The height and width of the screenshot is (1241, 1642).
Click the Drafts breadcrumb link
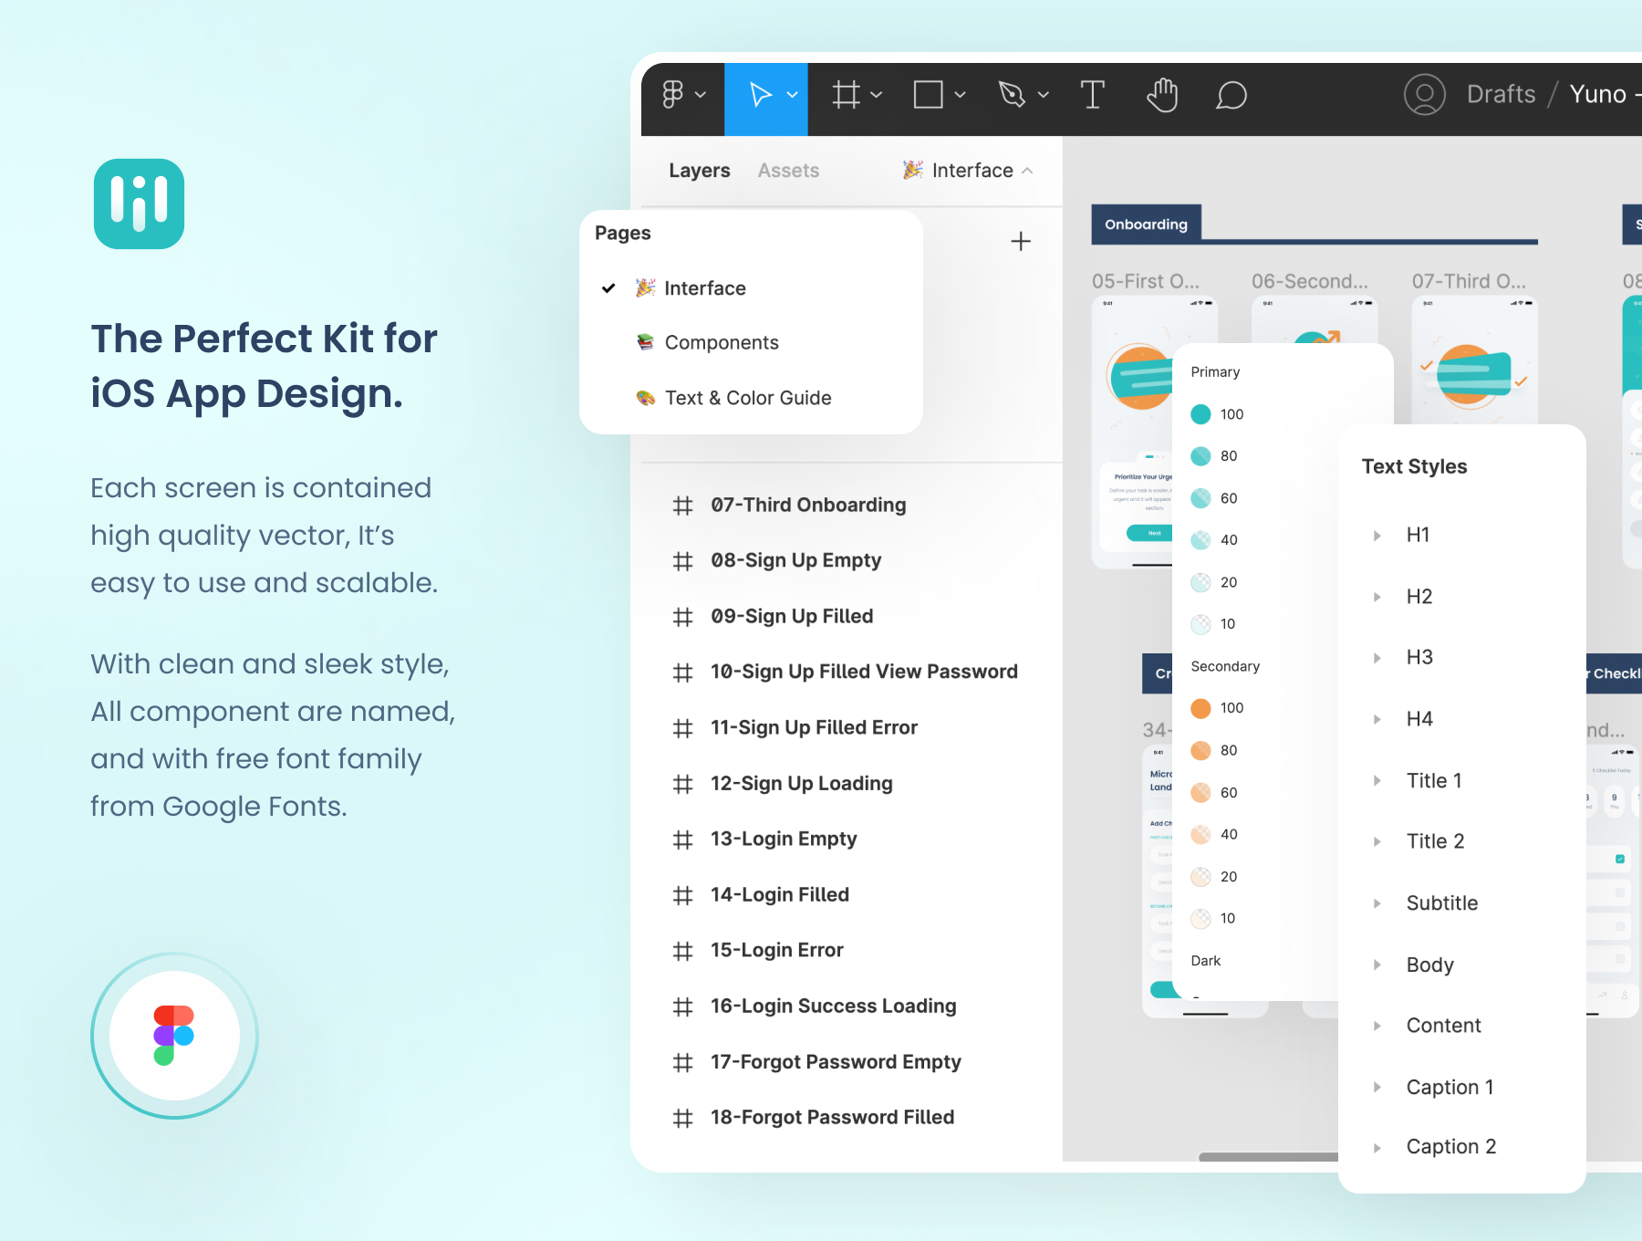click(1501, 95)
